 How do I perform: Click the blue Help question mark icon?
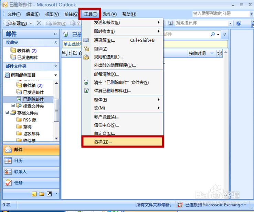pos(239,23)
